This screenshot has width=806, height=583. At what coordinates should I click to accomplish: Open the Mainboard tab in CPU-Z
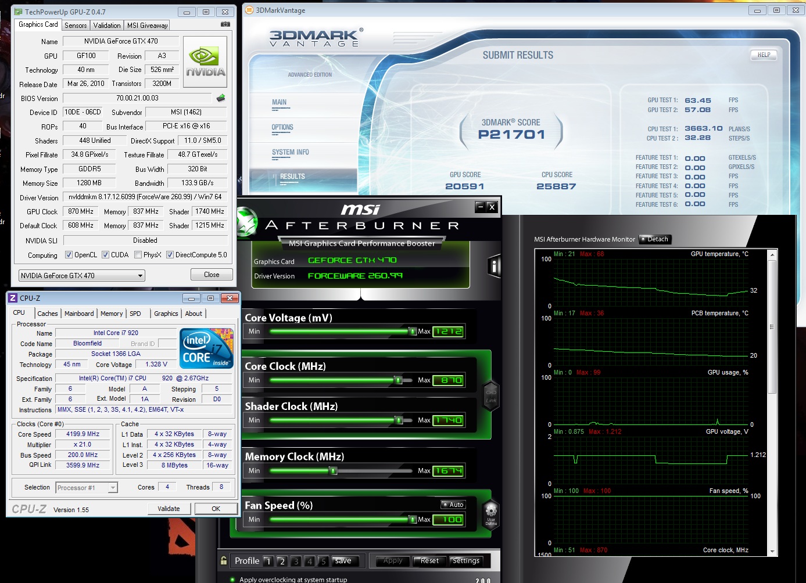point(79,314)
